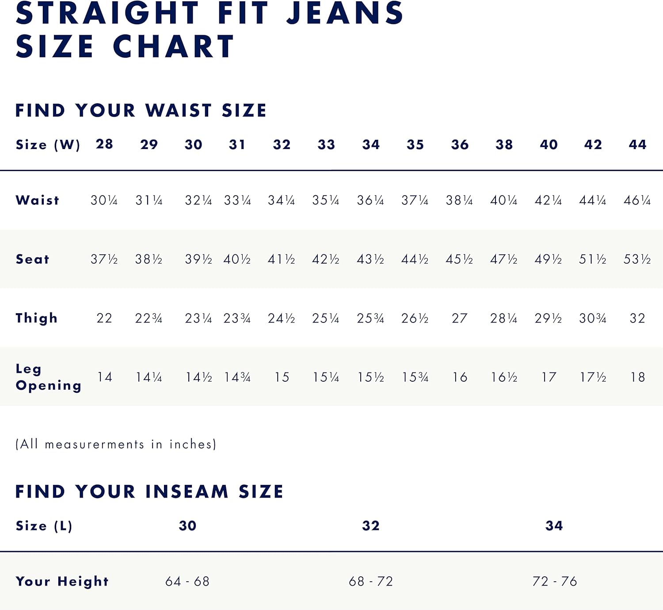The height and width of the screenshot is (610, 663).
Task: Click the 53½ seat measurement cell
Action: [x=637, y=259]
